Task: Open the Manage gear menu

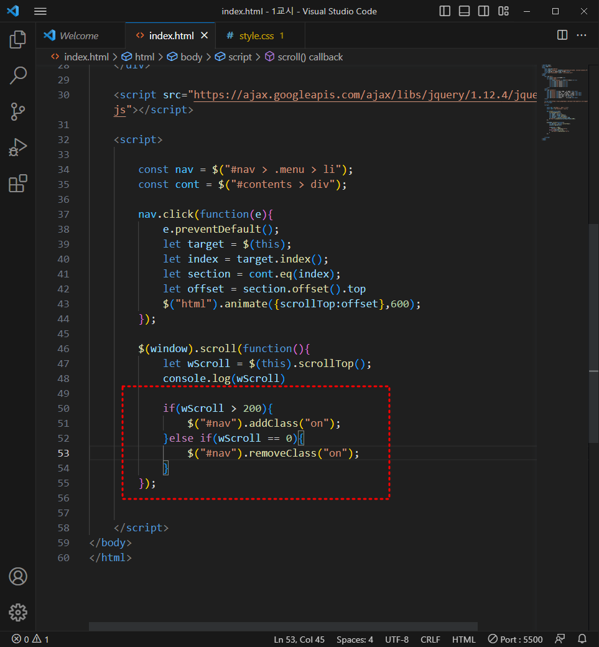Action: (18, 612)
